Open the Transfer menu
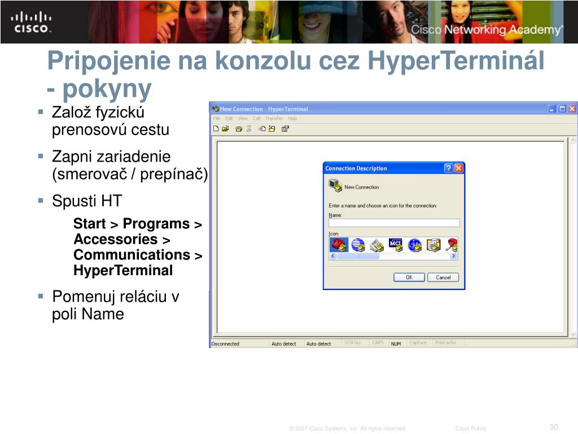The width and height of the screenshot is (578, 434). click(x=274, y=119)
